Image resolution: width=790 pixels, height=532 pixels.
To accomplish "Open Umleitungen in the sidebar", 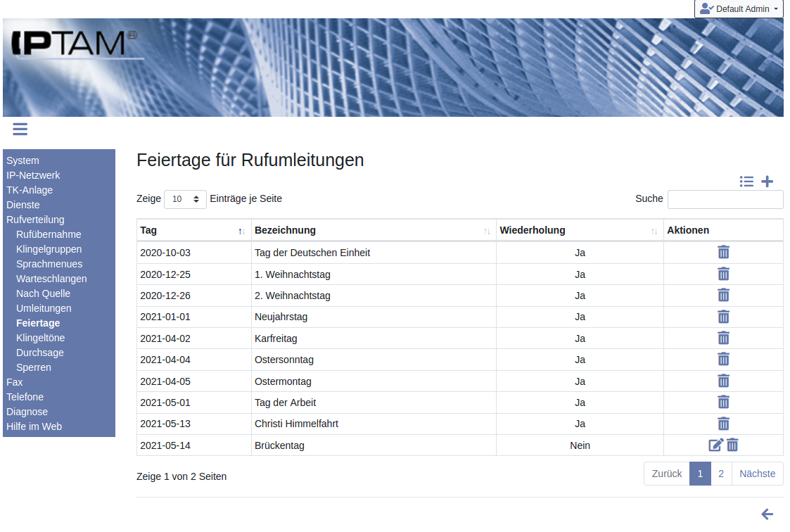I will click(x=44, y=308).
